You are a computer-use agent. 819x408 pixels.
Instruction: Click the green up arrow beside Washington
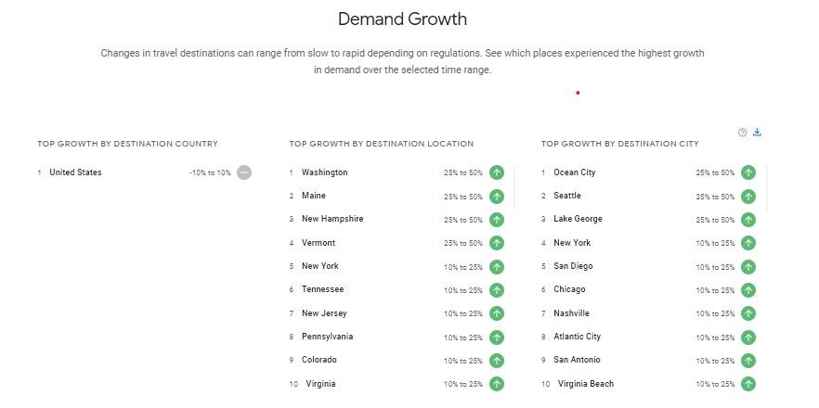tap(497, 172)
